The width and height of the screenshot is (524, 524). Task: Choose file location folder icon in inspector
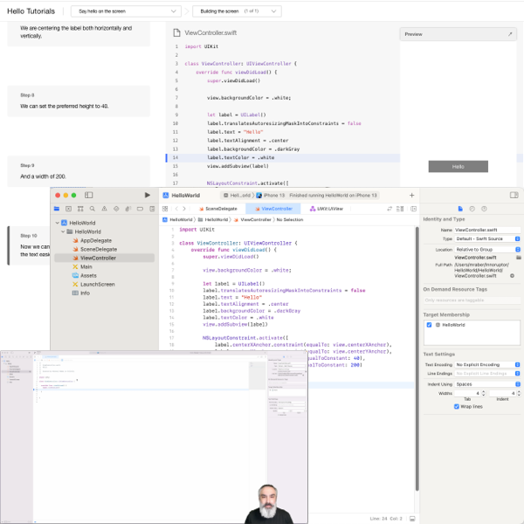click(519, 258)
